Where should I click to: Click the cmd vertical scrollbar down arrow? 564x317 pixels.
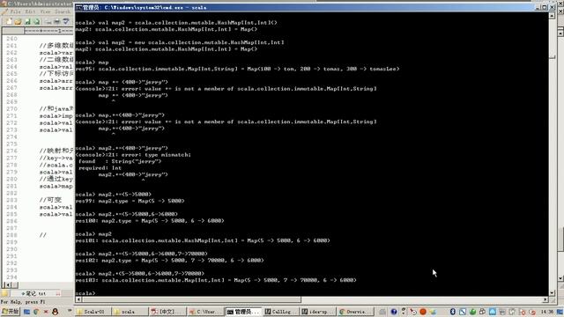coord(553,293)
